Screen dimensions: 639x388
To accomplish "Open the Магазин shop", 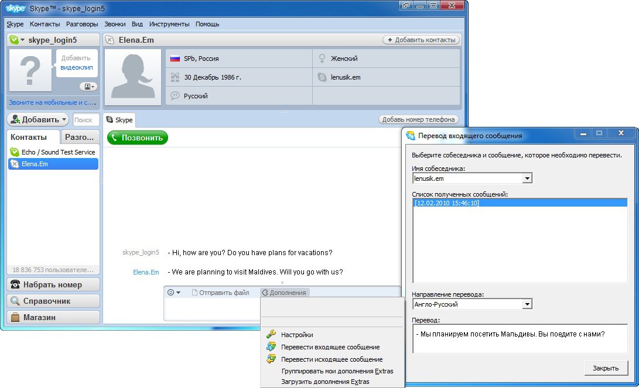I will 53,317.
